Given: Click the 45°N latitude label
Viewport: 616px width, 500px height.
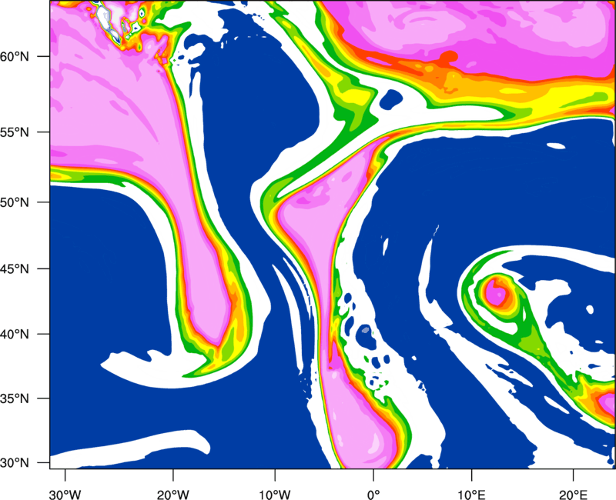Looking at the screenshot, I should (15, 269).
